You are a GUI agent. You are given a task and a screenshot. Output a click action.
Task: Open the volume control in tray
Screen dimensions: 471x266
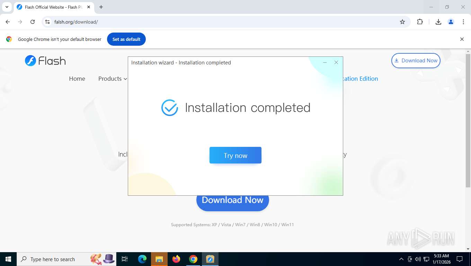(x=418, y=259)
